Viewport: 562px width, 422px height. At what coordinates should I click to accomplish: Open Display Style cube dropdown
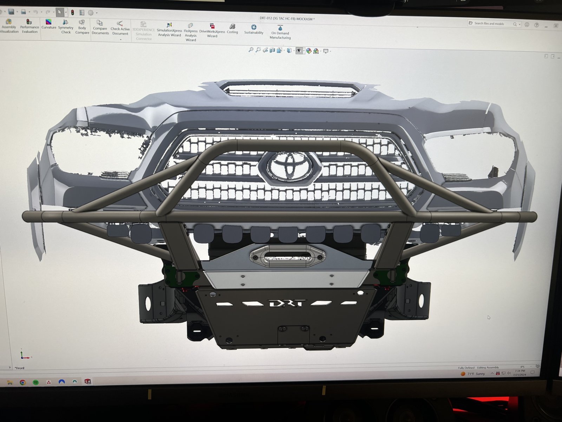point(289,51)
